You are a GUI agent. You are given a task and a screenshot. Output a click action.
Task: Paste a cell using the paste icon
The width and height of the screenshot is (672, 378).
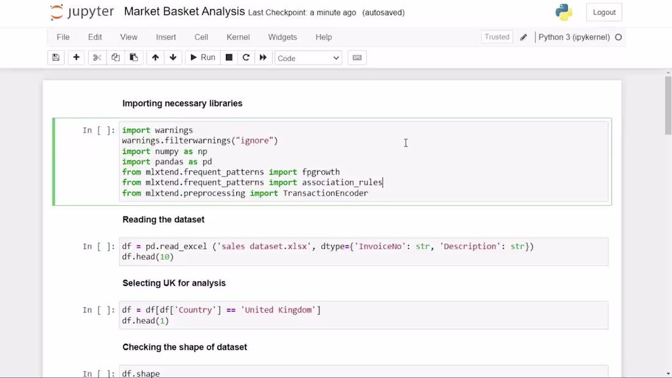134,57
